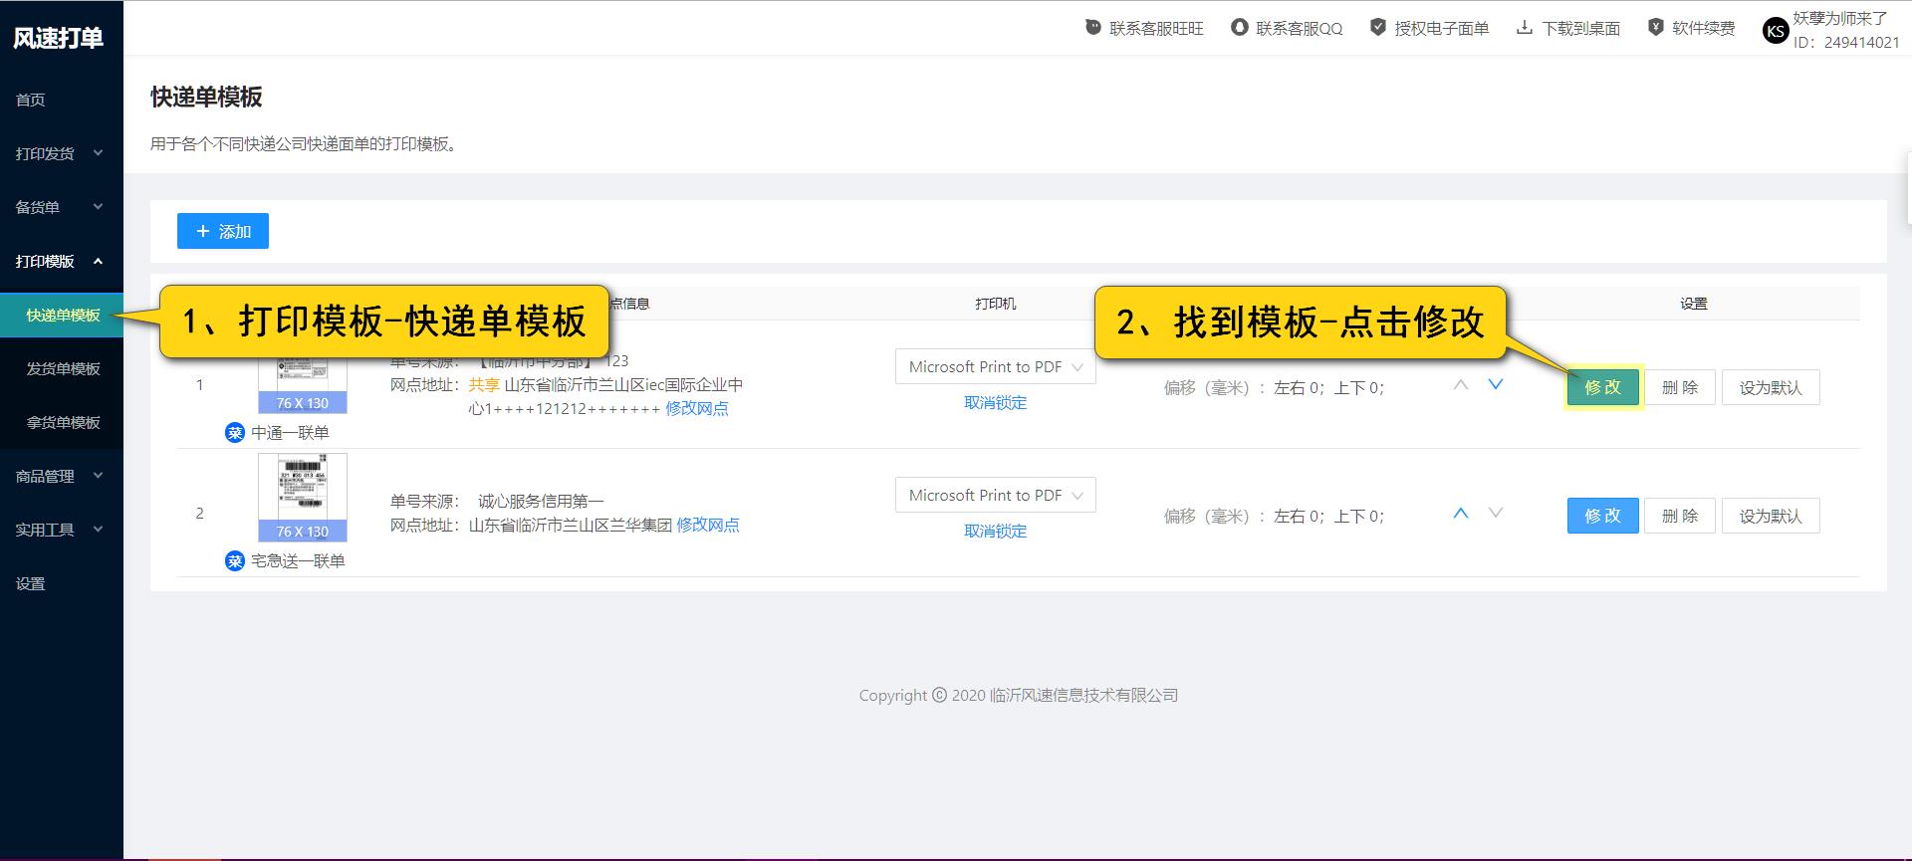Click offset text 偏移 in row 1

click(x=1274, y=388)
